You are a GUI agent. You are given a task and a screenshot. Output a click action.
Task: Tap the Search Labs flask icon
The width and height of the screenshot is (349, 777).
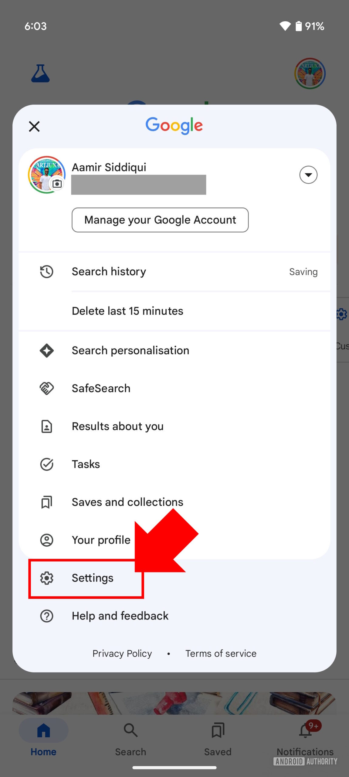[40, 73]
